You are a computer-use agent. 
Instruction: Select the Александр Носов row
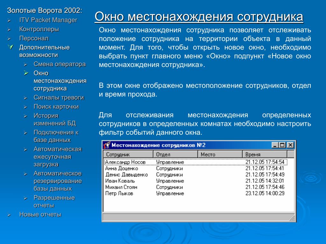195,162
